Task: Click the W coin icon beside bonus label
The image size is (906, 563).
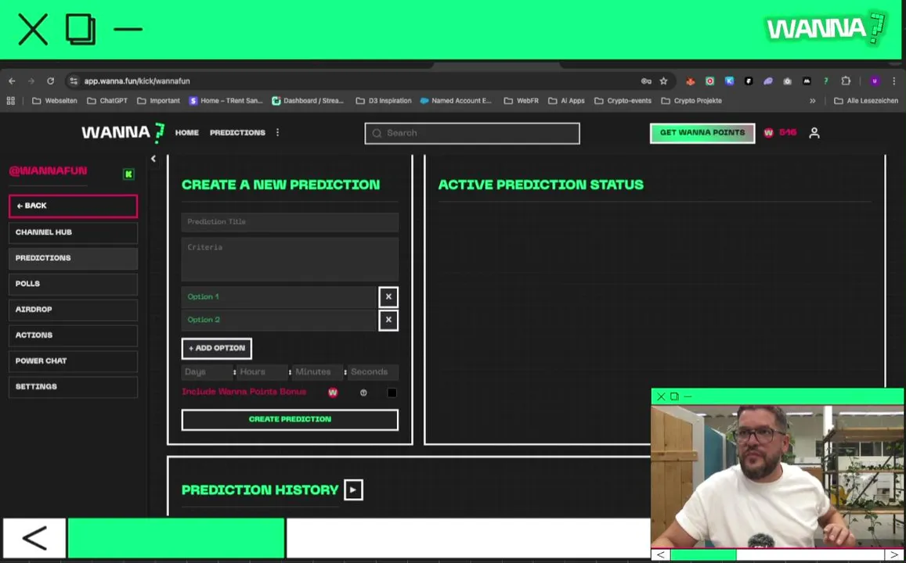Action: (x=333, y=393)
